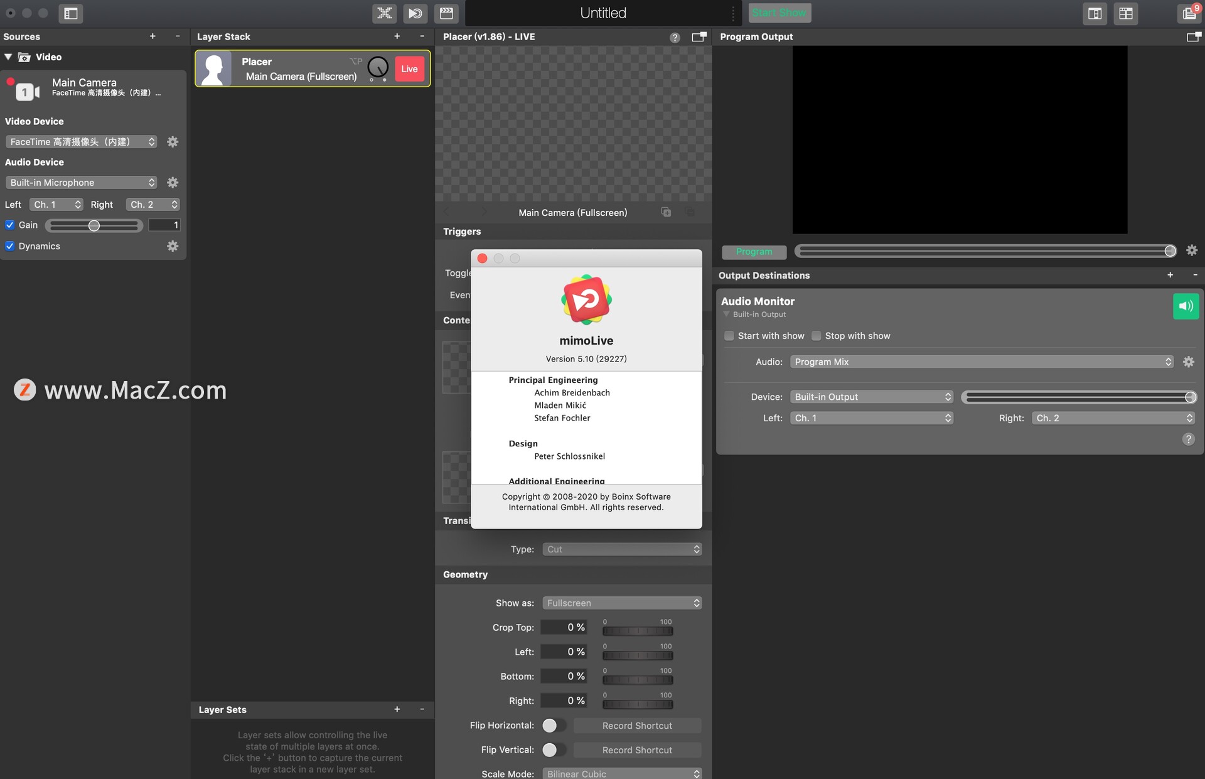This screenshot has width=1205, height=779.
Task: Click the Main Camera source thumbnail
Action: [x=24, y=88]
